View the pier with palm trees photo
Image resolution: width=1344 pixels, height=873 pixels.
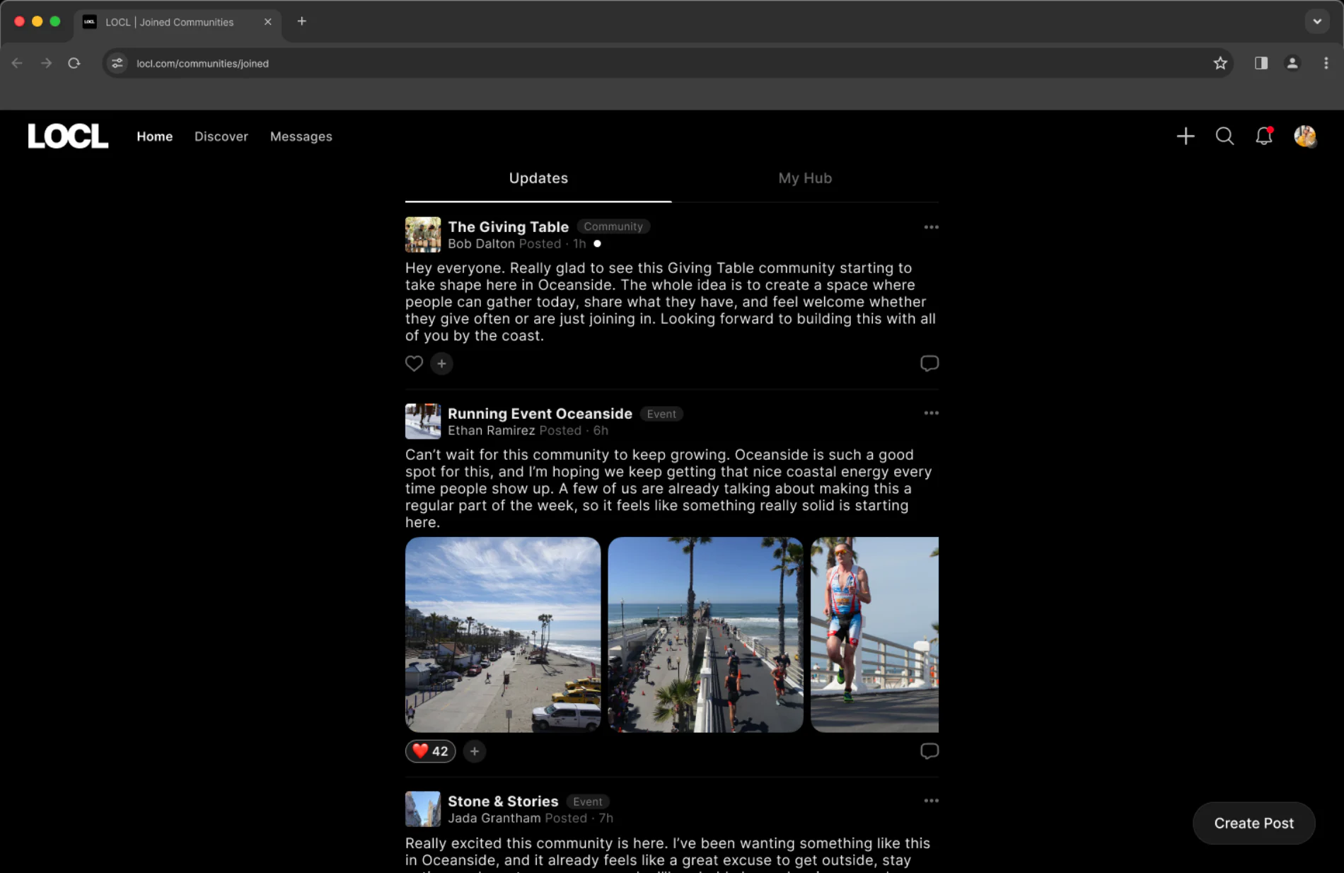[705, 635]
